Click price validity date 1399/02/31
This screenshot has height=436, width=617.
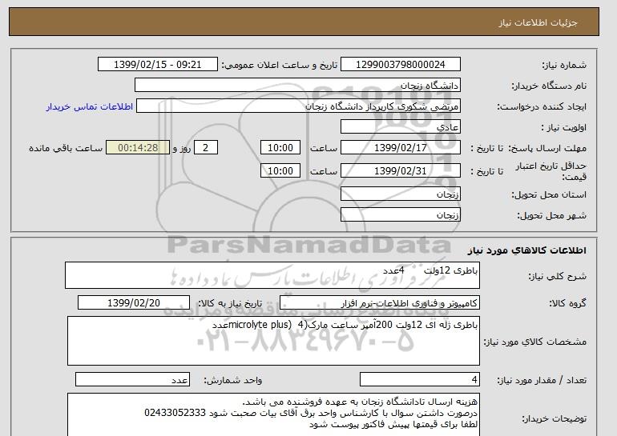click(400, 171)
